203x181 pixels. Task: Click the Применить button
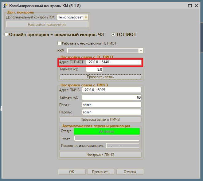[x=101, y=172]
